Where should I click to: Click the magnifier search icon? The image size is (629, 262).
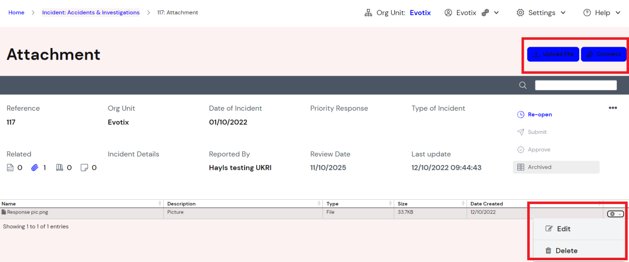point(523,85)
